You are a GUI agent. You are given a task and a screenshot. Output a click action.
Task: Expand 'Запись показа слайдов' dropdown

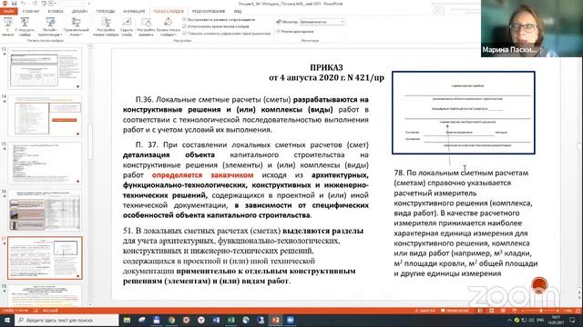tap(168, 26)
